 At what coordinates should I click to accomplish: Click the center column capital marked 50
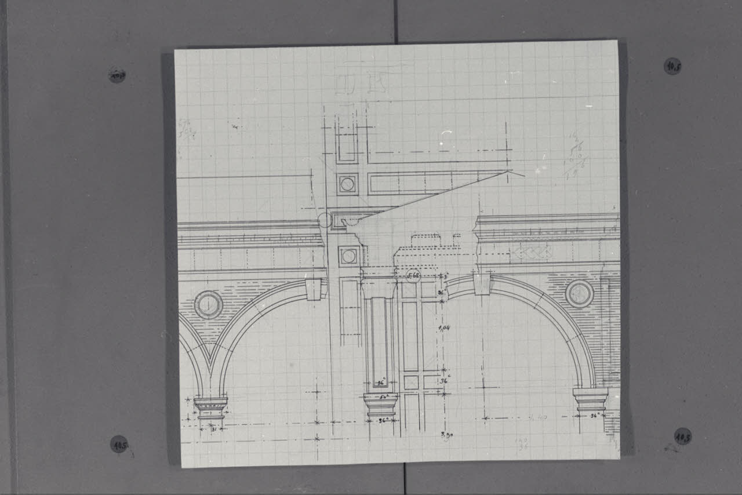[380, 405]
